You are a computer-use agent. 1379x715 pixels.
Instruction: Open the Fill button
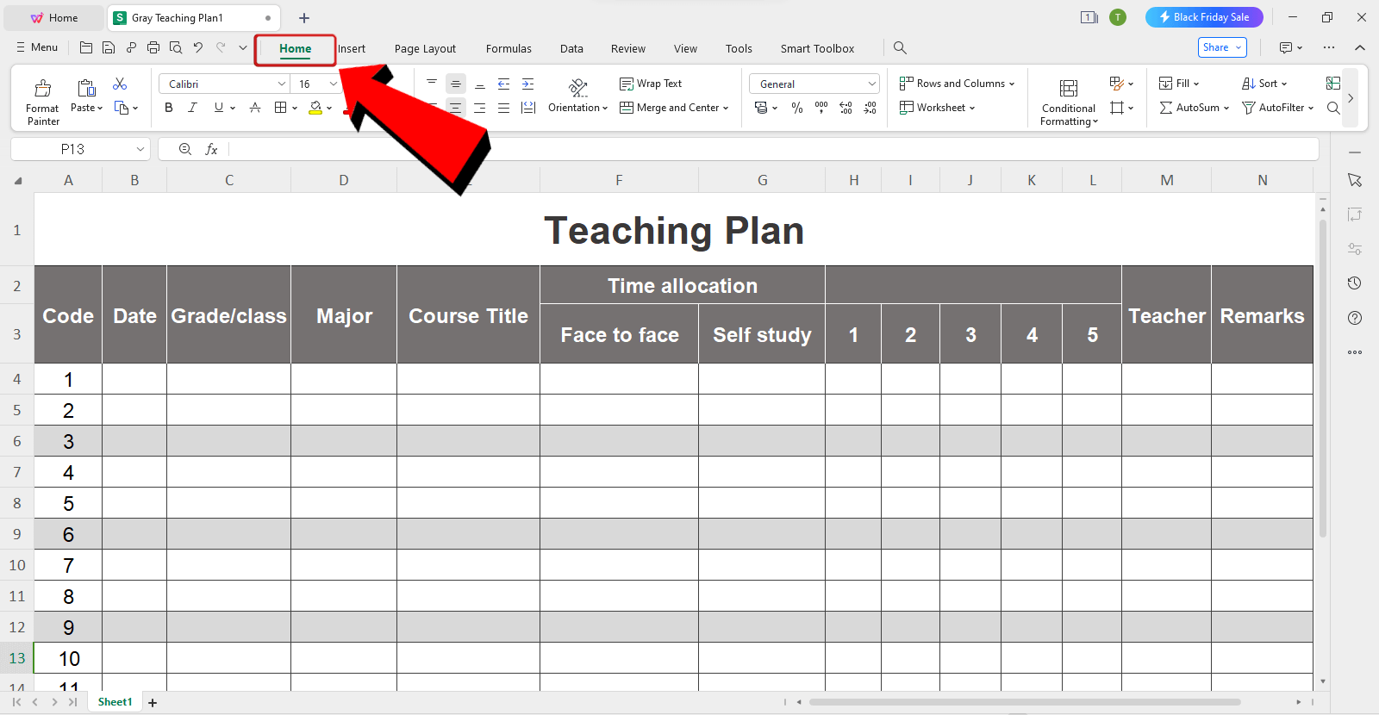tap(1179, 84)
